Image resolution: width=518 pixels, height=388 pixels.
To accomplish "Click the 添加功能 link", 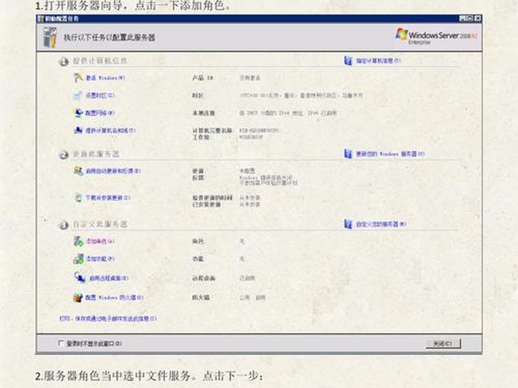I will (100, 259).
